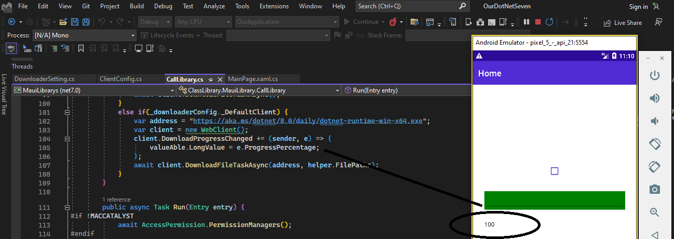Open the Any CPU platform dropdown
This screenshot has width=674, height=239.
[203, 22]
